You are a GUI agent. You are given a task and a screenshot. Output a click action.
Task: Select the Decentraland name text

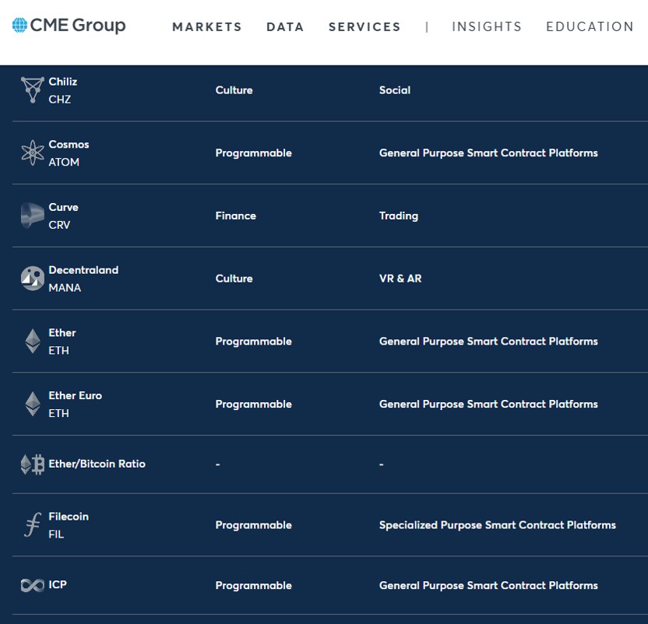click(x=83, y=270)
